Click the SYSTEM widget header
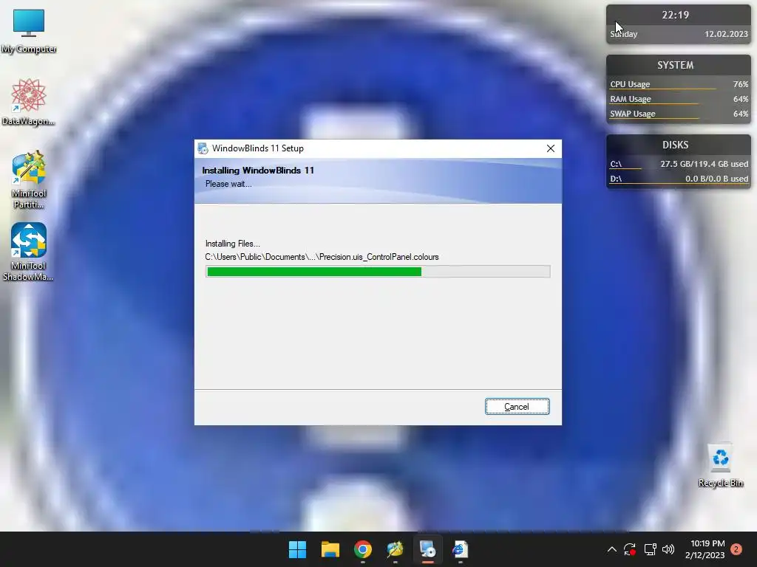Image resolution: width=757 pixels, height=567 pixels. click(x=676, y=65)
